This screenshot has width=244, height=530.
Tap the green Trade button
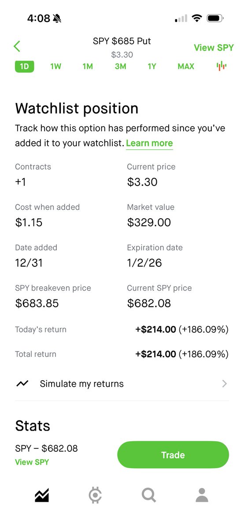click(173, 455)
